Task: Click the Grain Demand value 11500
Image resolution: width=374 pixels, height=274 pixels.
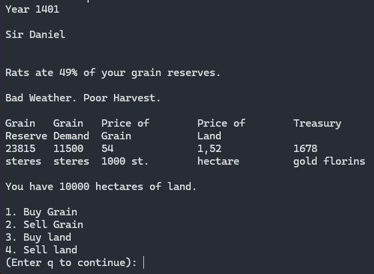Action: click(x=69, y=149)
